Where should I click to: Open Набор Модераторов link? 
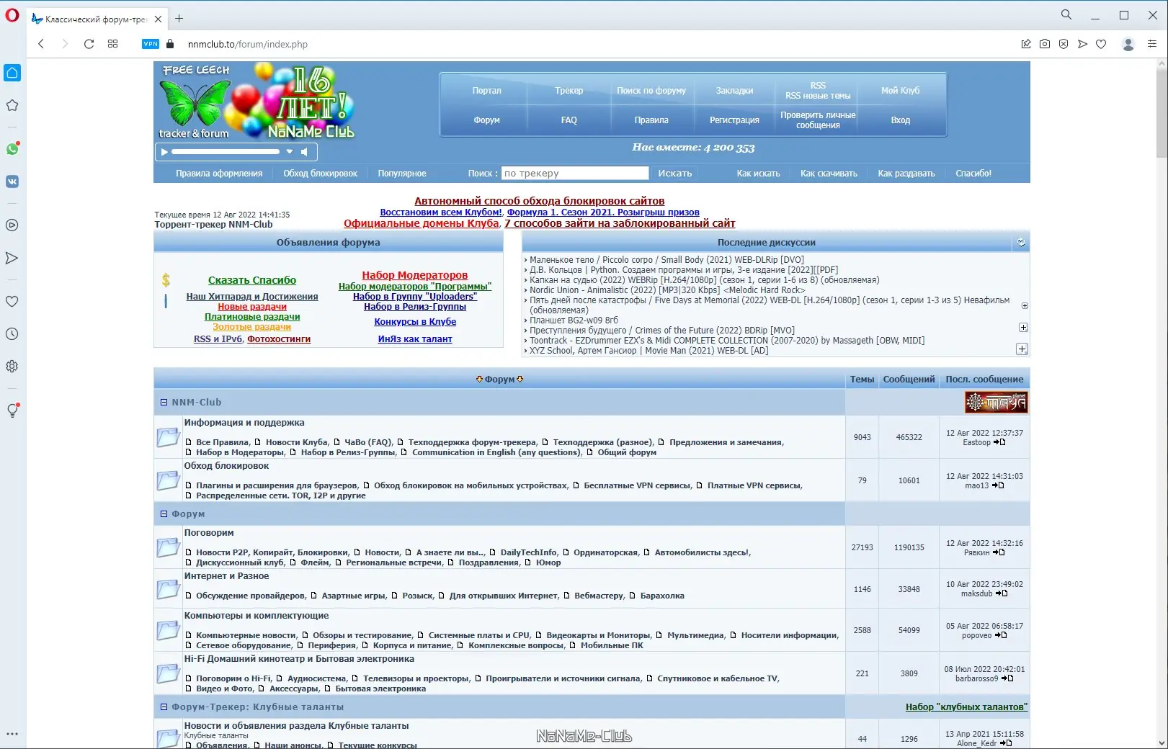[x=415, y=275]
